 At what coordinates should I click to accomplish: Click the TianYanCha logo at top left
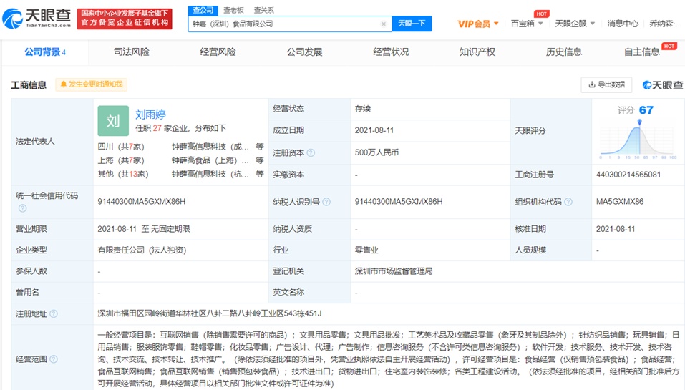37,18
